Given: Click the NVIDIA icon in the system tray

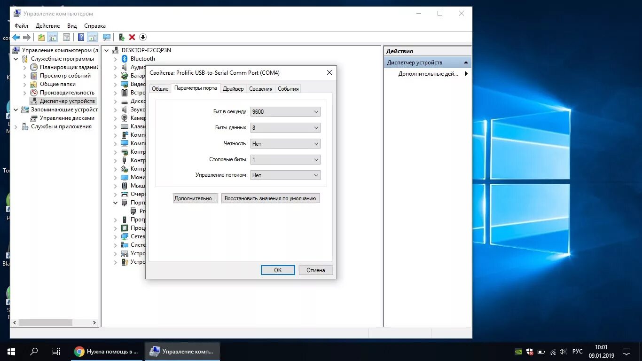Looking at the screenshot, I should [x=518, y=352].
